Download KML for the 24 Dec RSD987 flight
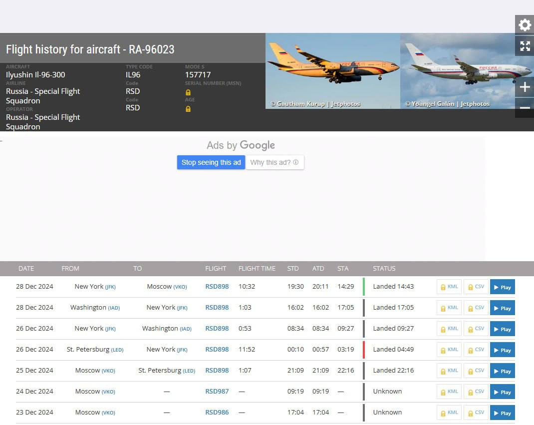The image size is (534, 425). [449, 392]
